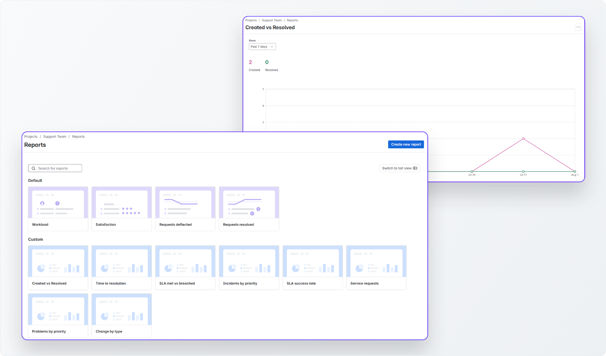
Task: Click the Jul 31 data point on the line chart
Action: pyautogui.click(x=523, y=139)
